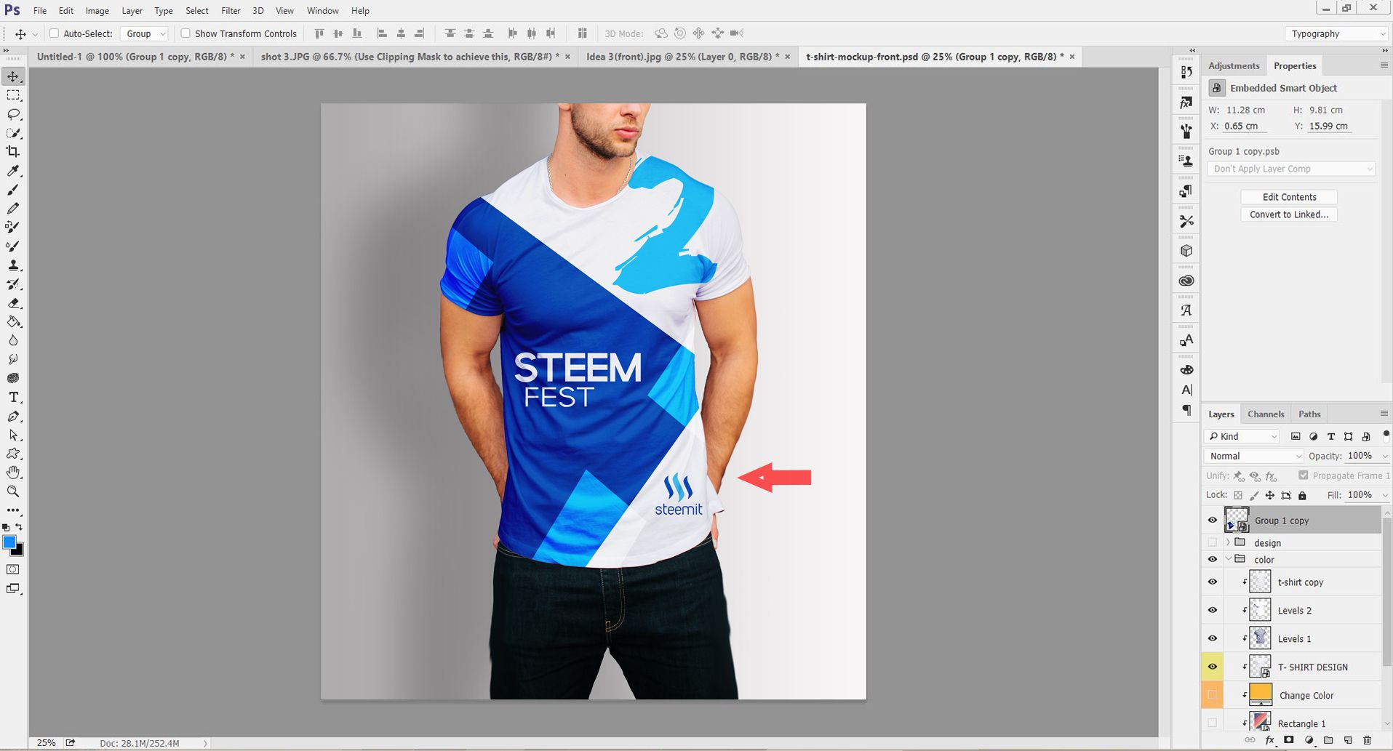Open the Window menu
The width and height of the screenshot is (1393, 751).
322,11
